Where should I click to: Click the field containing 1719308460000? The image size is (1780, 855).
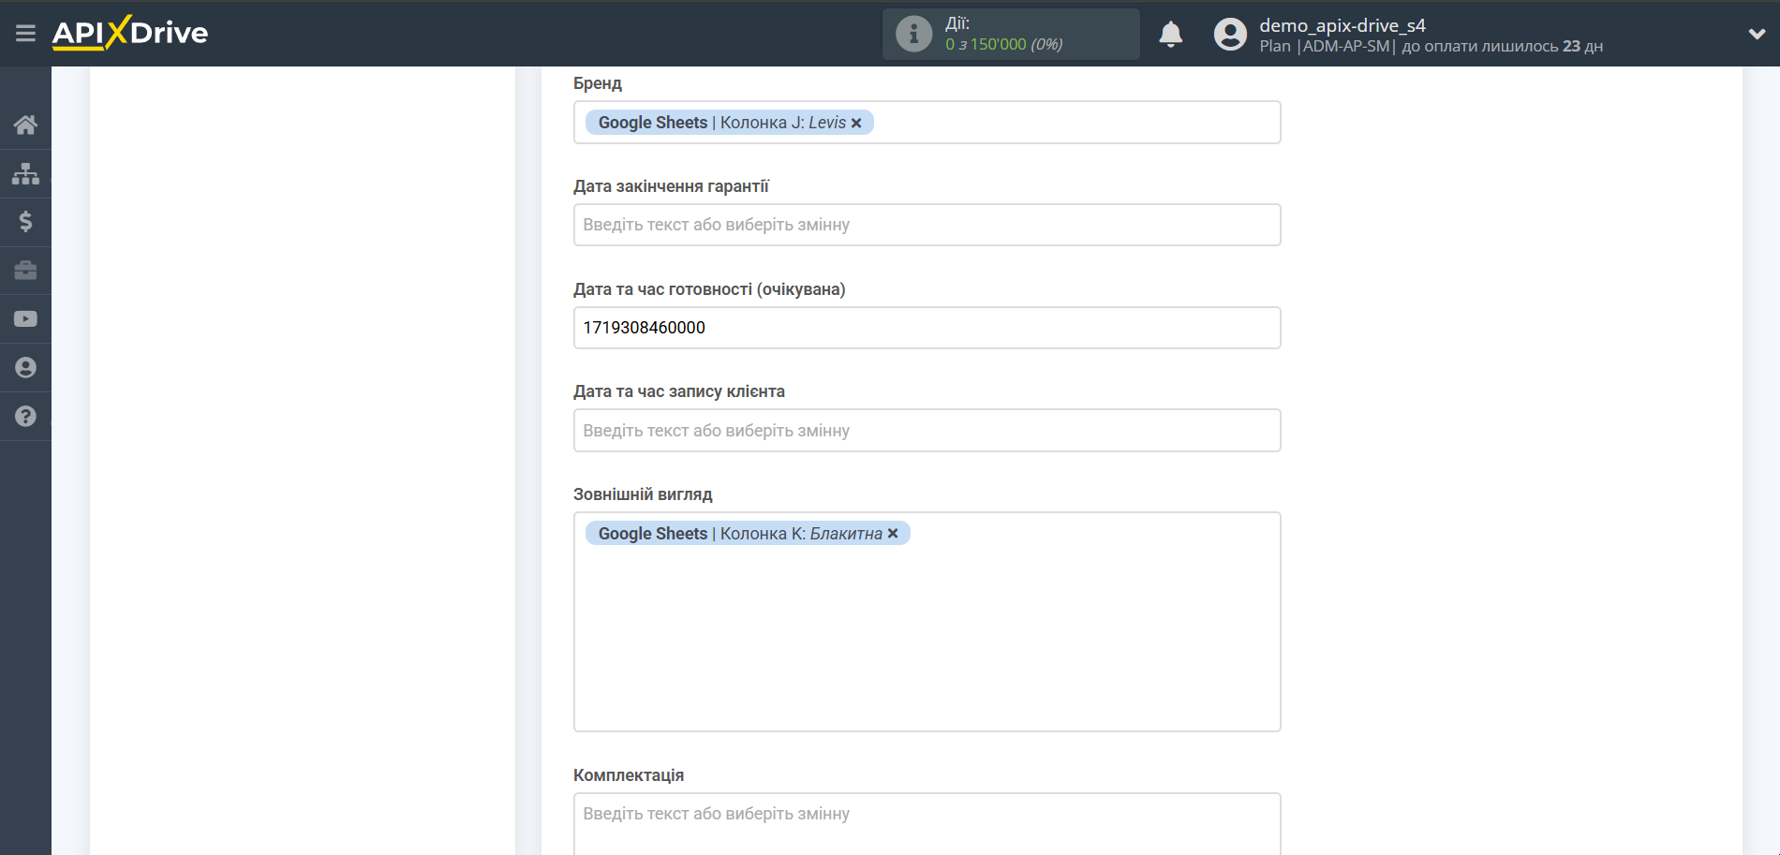[927, 328]
